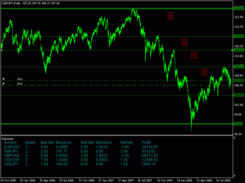Select the upper buy order label
The image size is (245, 183).
[x=20, y=79]
